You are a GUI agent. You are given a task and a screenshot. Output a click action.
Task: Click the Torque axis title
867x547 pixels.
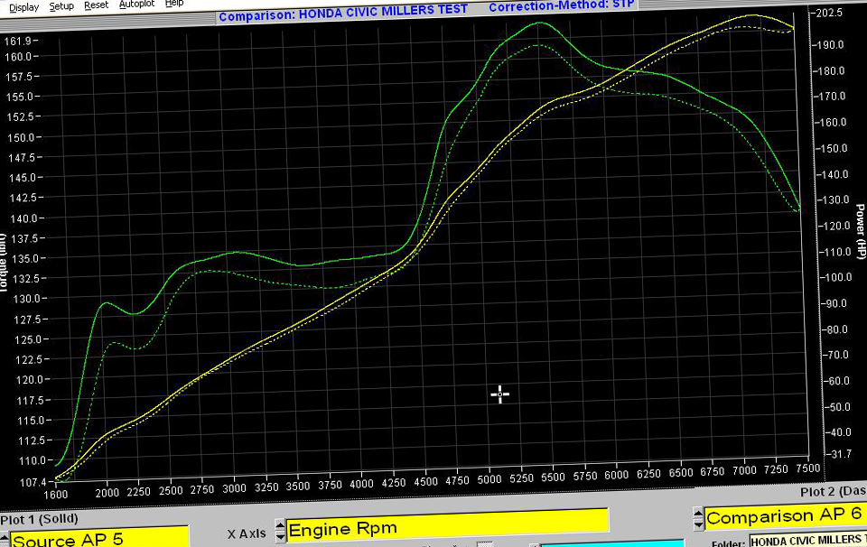click(4, 263)
